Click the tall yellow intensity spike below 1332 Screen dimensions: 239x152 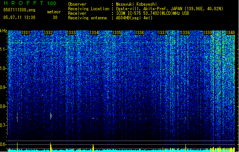coord(51,147)
